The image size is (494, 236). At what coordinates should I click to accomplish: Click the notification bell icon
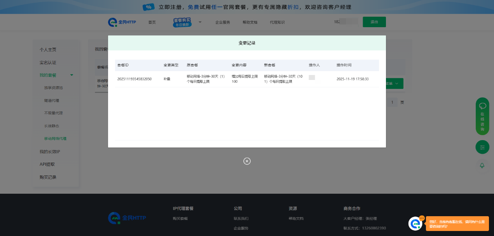coord(482,165)
